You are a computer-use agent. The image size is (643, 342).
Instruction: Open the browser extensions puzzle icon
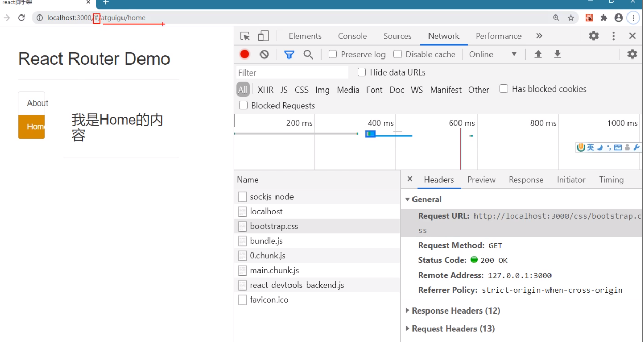[604, 18]
